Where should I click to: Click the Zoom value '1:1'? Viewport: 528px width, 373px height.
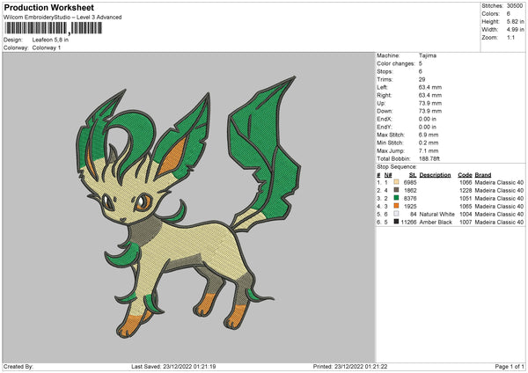pos(510,37)
